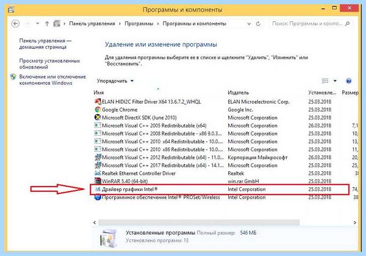Click the horizontal scrollbar right arrow

point(355,222)
